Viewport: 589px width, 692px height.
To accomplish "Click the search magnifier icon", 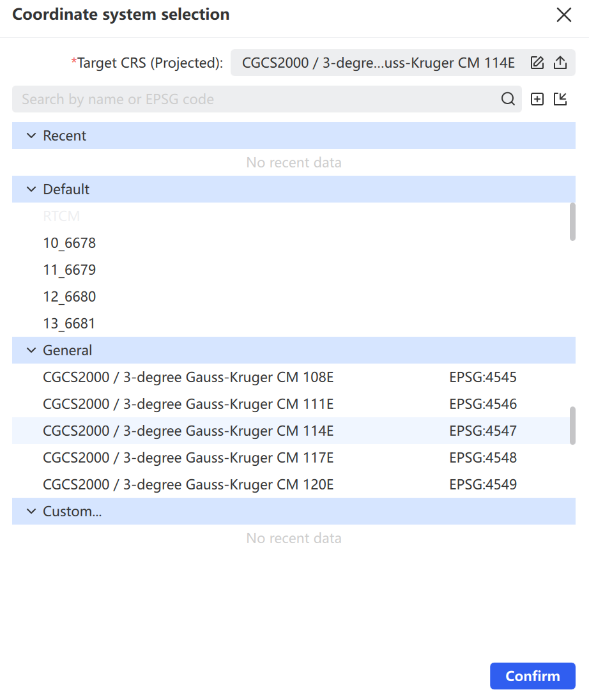I will click(x=508, y=99).
